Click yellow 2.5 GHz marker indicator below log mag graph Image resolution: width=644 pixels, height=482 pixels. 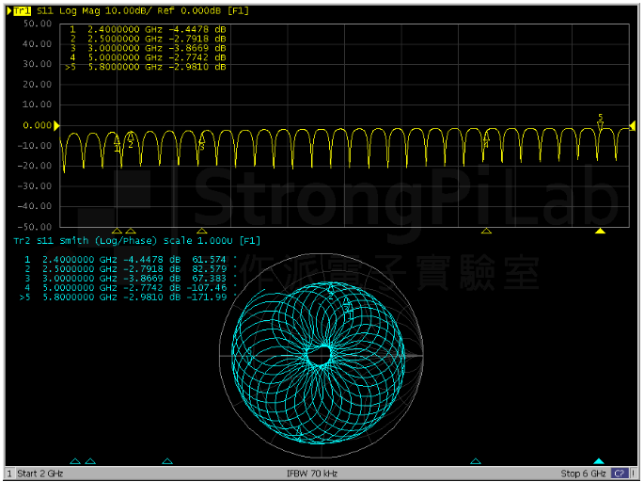131,231
